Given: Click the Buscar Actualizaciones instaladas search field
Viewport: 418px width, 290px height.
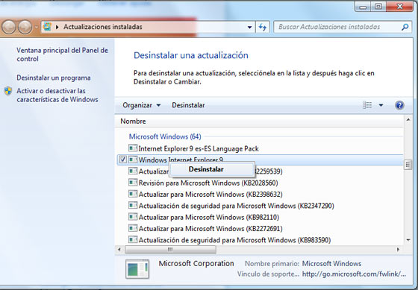Looking at the screenshot, I should (342, 27).
